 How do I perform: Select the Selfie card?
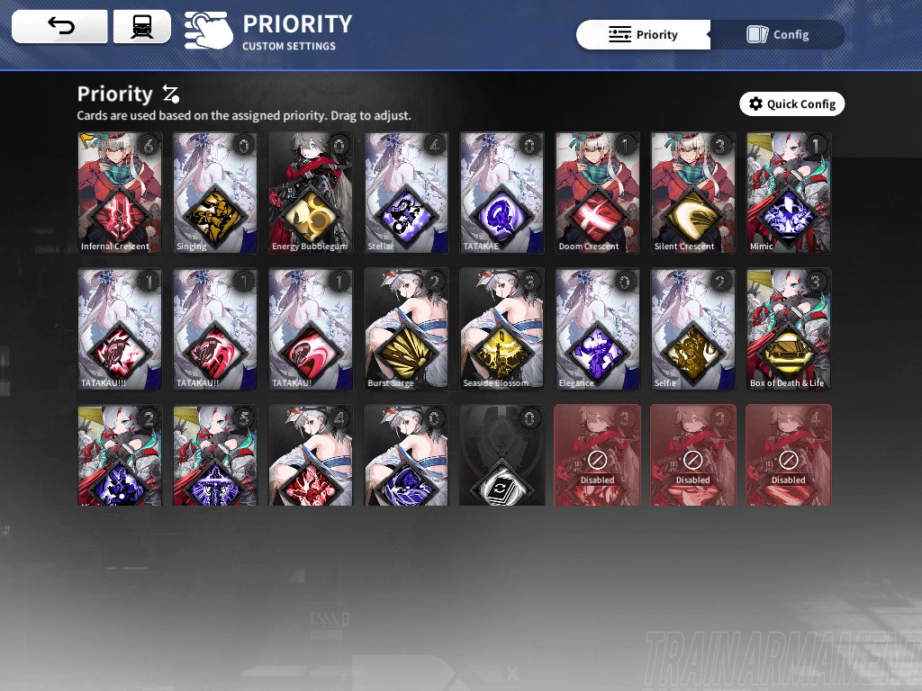(x=692, y=329)
